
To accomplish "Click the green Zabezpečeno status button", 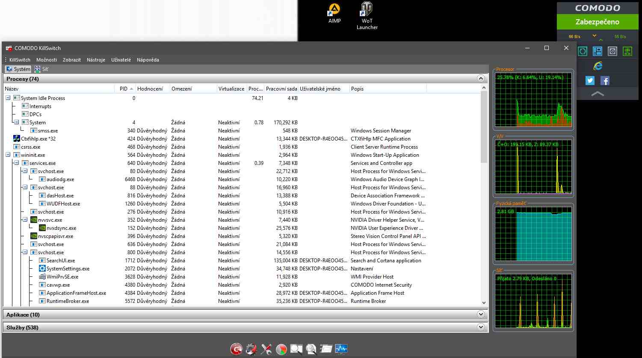I will coord(597,22).
